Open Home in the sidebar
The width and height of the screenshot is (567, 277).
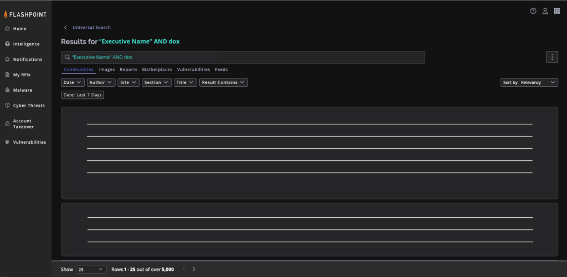[19, 29]
